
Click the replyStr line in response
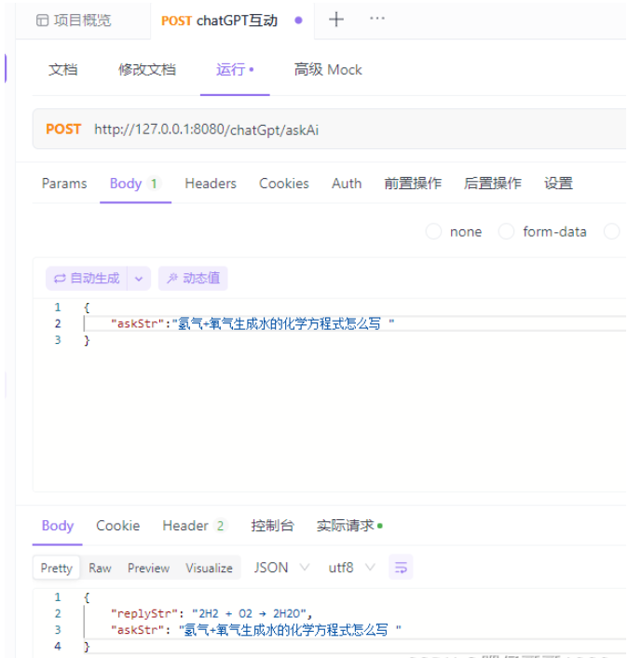click(212, 613)
